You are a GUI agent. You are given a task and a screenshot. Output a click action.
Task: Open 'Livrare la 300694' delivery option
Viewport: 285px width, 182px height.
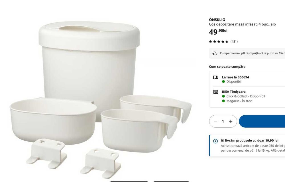tap(235, 77)
